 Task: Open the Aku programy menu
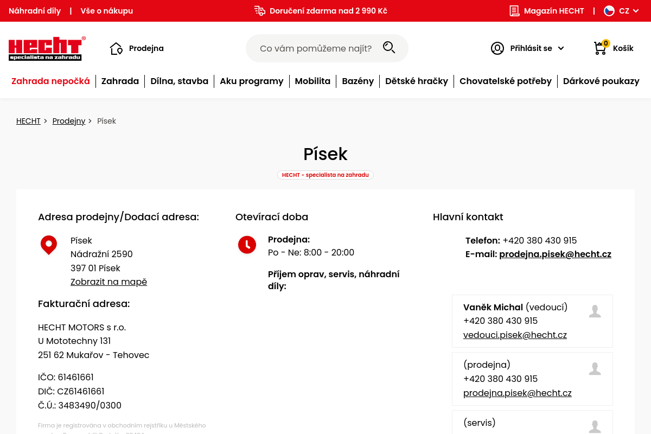[x=252, y=81]
